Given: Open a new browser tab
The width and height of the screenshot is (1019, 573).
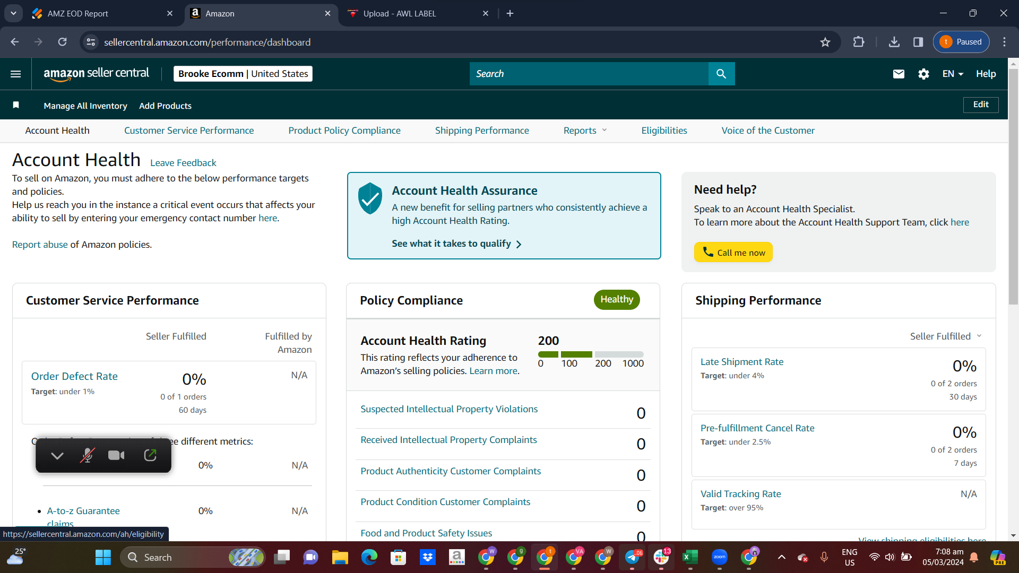Looking at the screenshot, I should tap(510, 13).
